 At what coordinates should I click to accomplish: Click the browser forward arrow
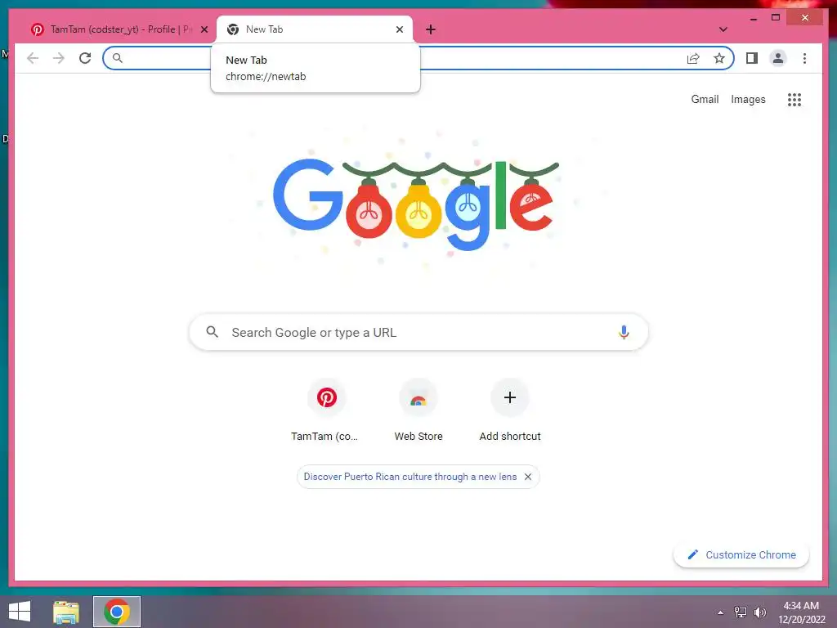point(59,58)
